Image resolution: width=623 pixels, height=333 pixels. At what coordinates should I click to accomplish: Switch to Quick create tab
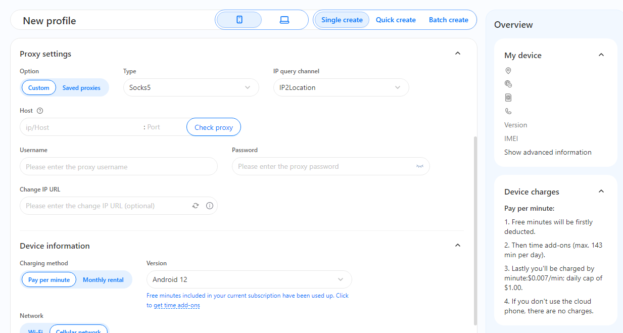pos(396,20)
